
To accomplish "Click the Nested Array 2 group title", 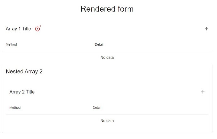I will [x=24, y=72].
